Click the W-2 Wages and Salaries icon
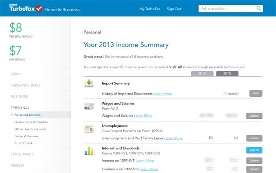Viewport: 276px width, 173px height. (x=89, y=106)
